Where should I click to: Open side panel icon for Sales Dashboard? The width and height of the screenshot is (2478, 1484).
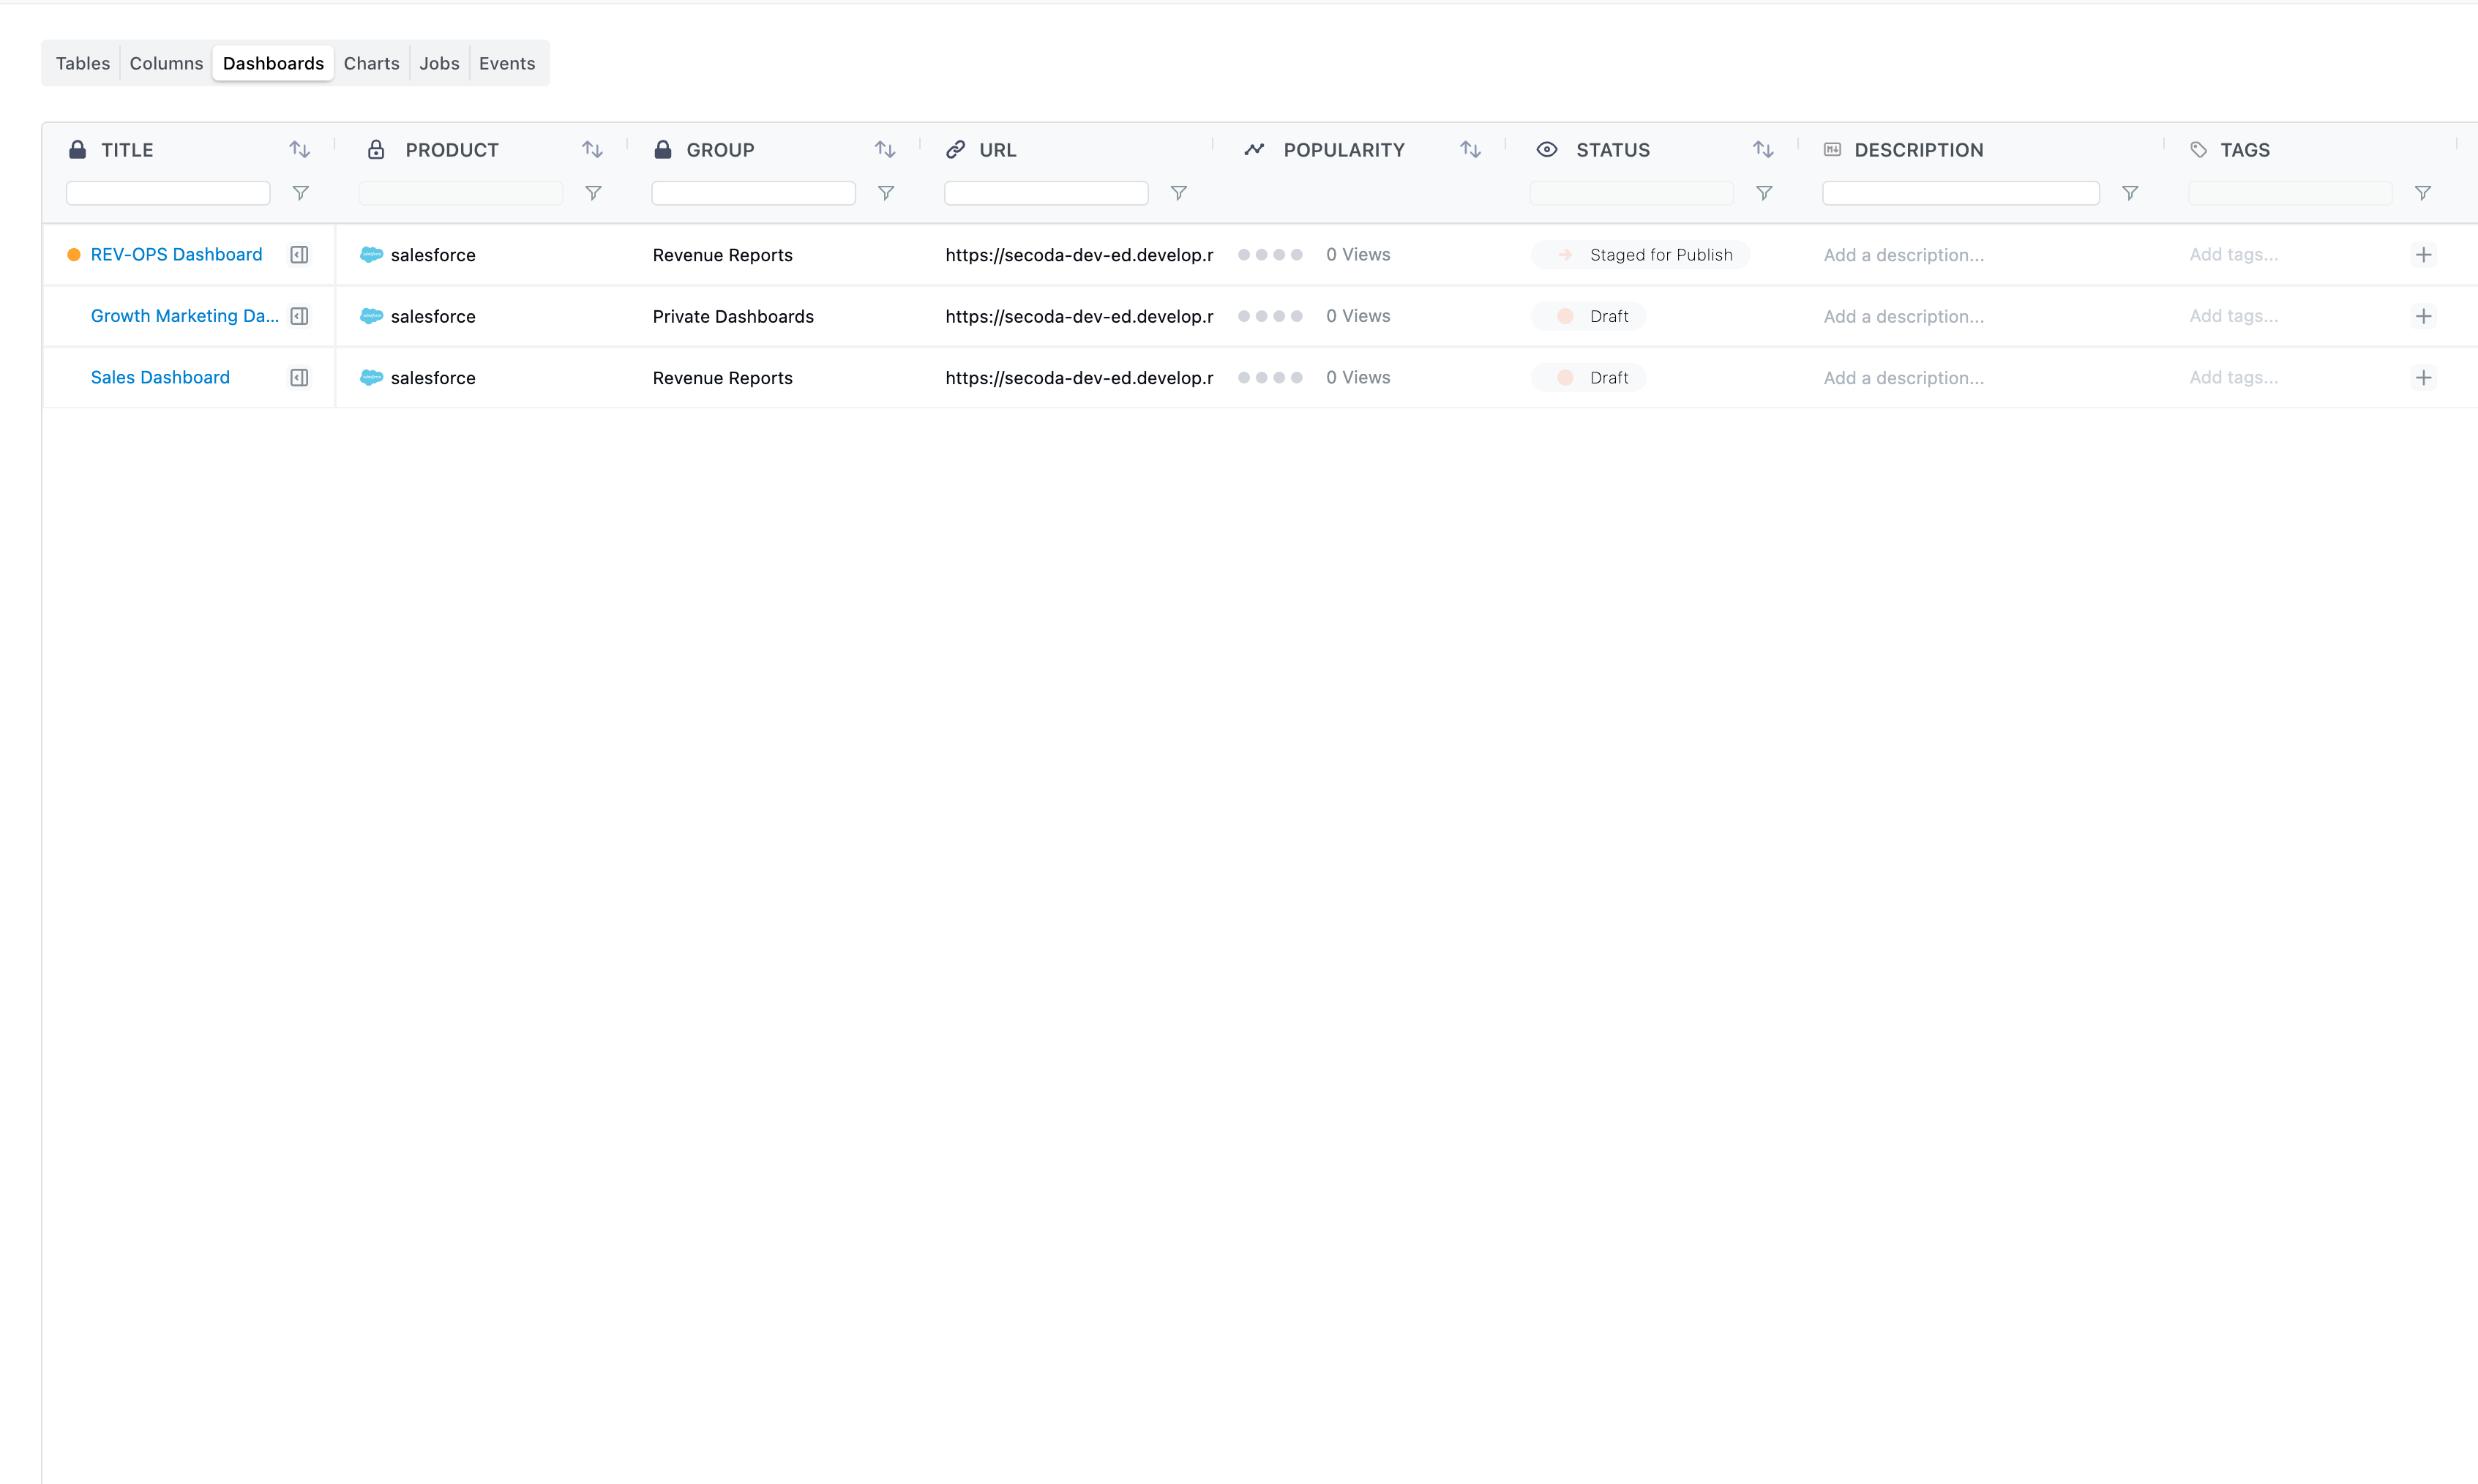(299, 378)
